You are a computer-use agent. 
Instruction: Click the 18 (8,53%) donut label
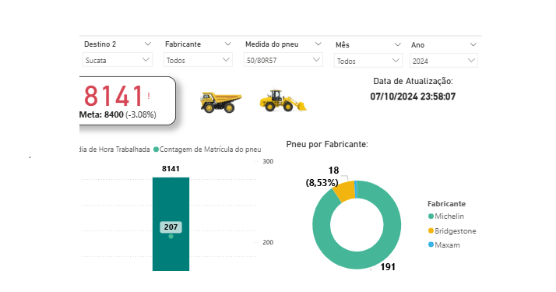[322, 177]
